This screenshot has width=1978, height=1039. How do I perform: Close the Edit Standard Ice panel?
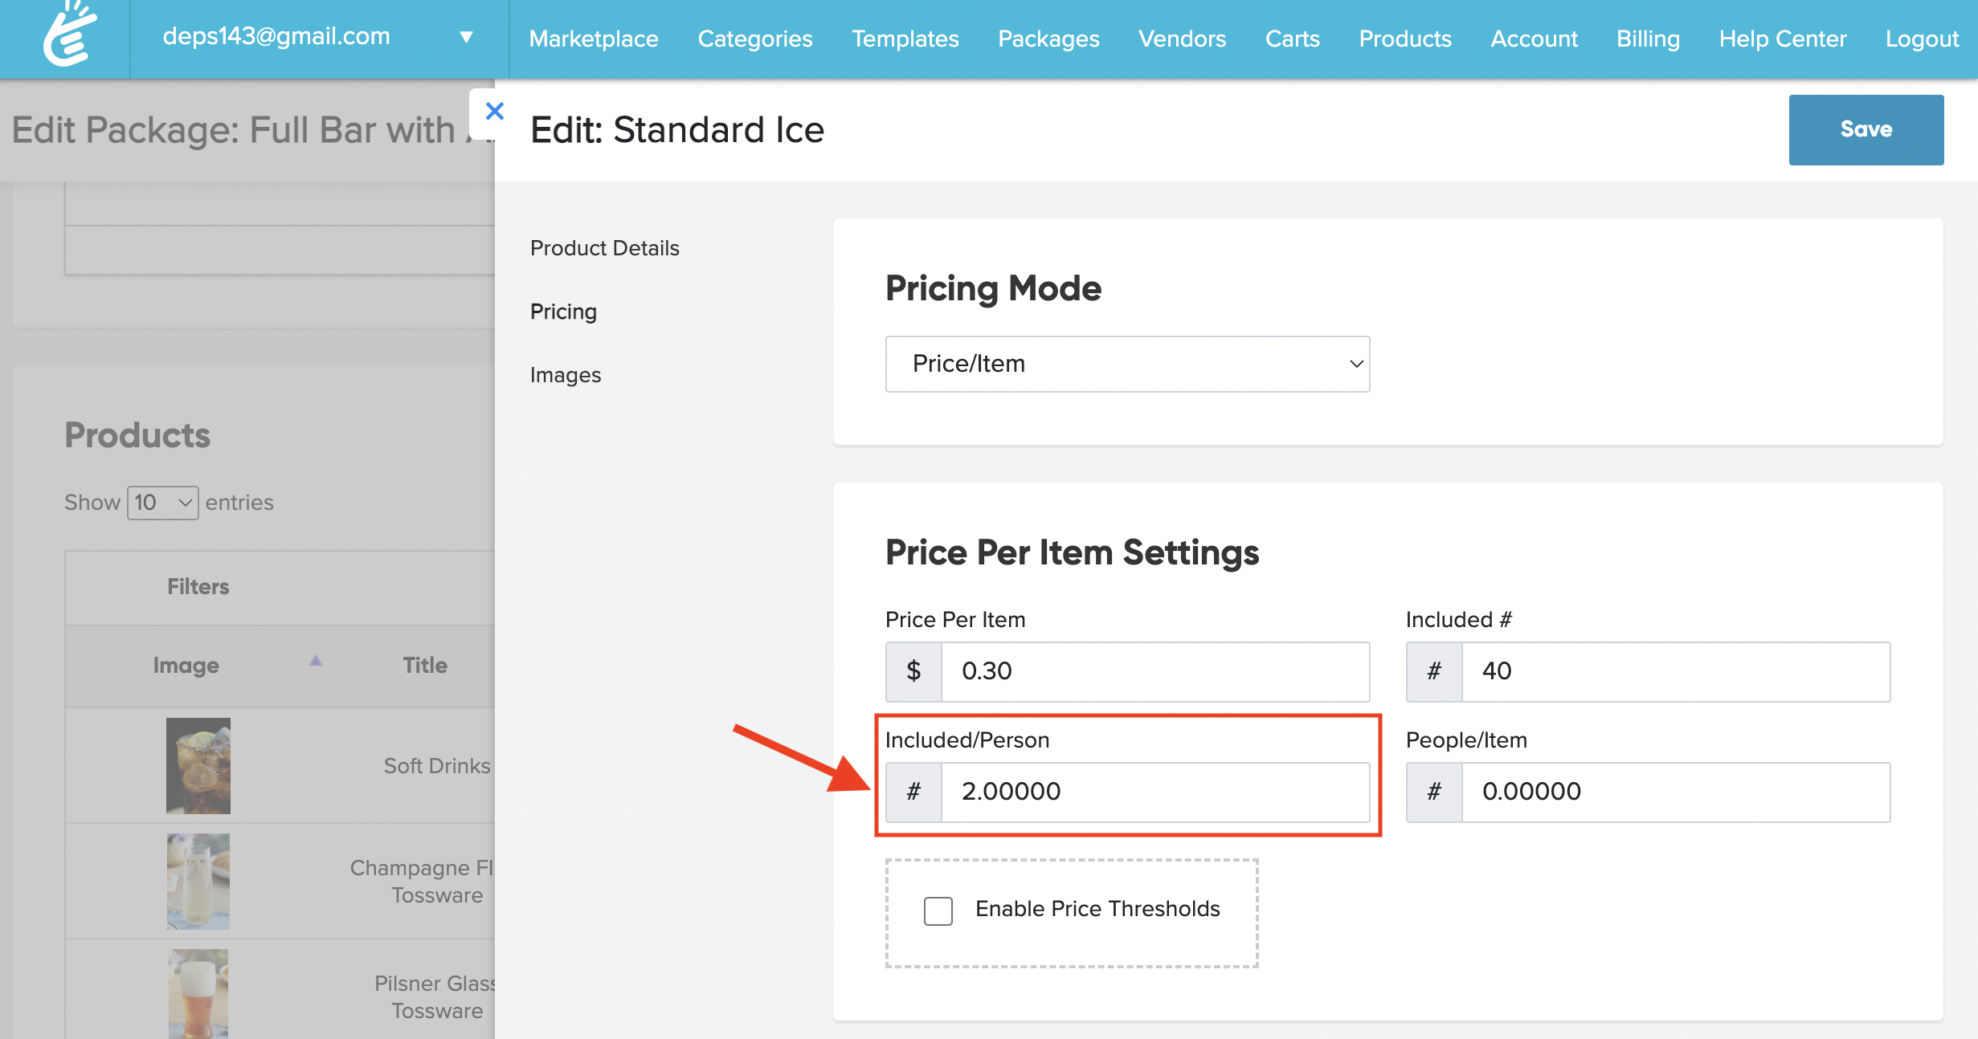[x=494, y=112]
